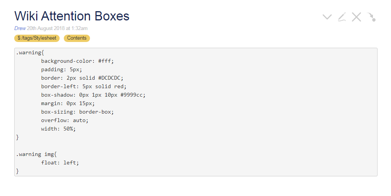Click the overflow: auto line
This screenshot has height=196, width=391.
65,121
